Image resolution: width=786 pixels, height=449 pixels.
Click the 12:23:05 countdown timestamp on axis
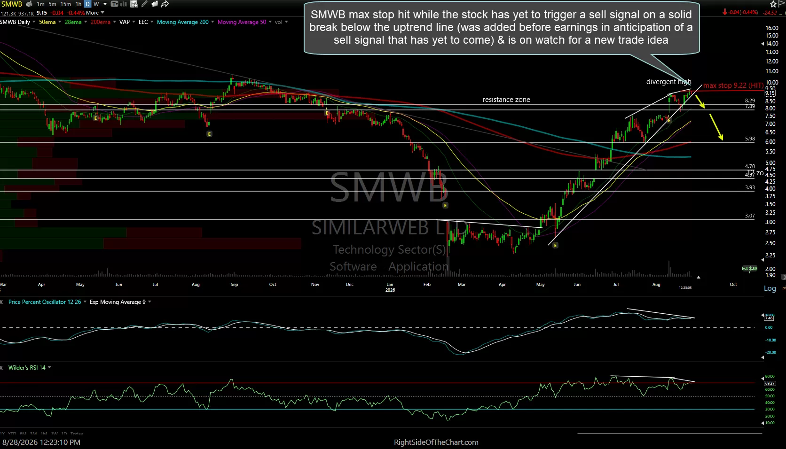685,287
